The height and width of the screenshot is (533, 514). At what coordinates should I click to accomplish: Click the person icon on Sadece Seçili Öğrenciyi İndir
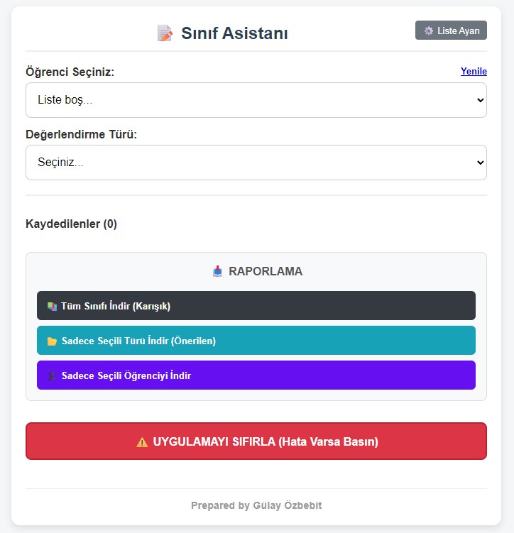tap(52, 375)
